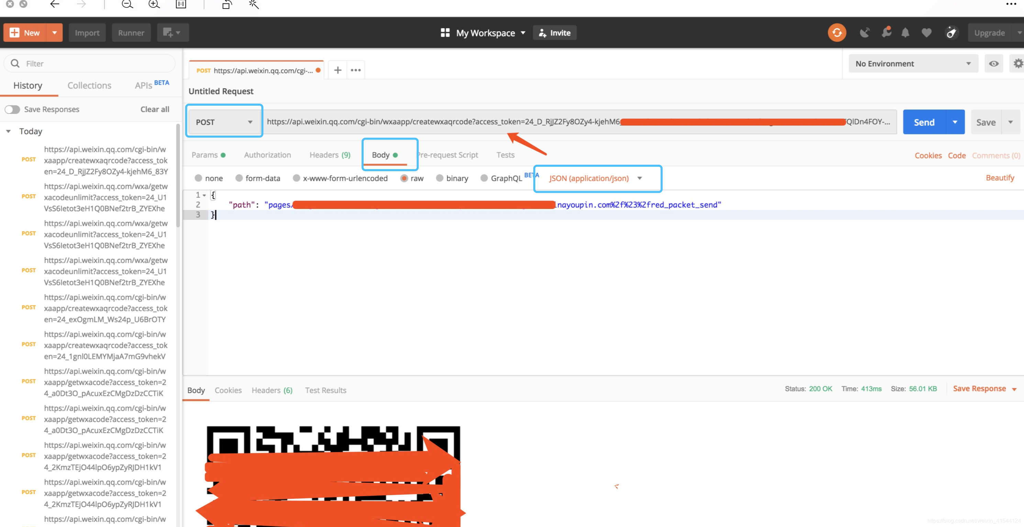Click the avatar profile icon

[x=951, y=33]
